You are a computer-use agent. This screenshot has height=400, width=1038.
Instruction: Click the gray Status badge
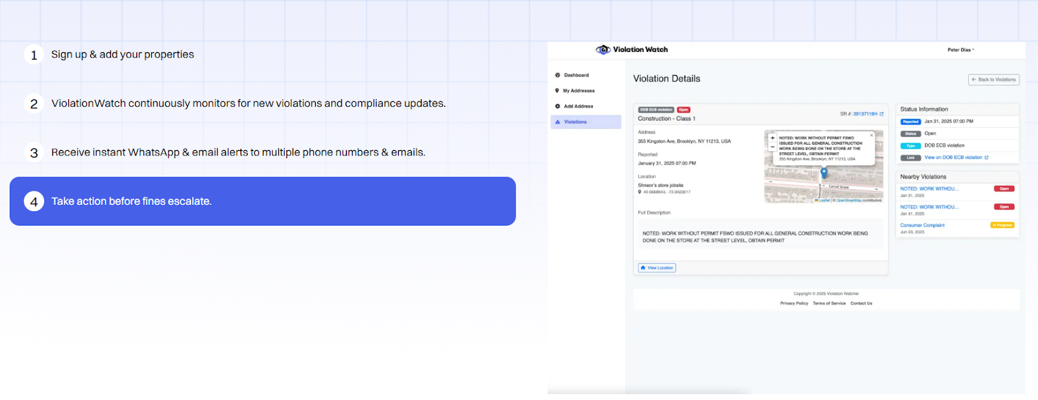coord(911,134)
